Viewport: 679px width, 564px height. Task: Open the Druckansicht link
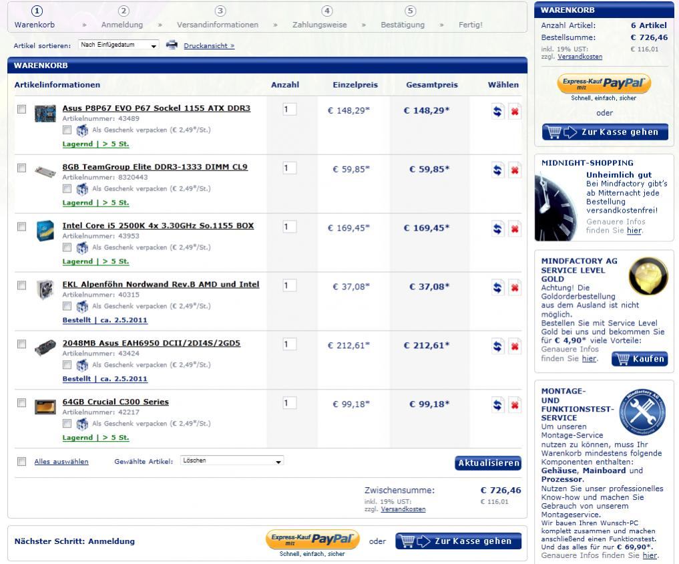[x=209, y=45]
